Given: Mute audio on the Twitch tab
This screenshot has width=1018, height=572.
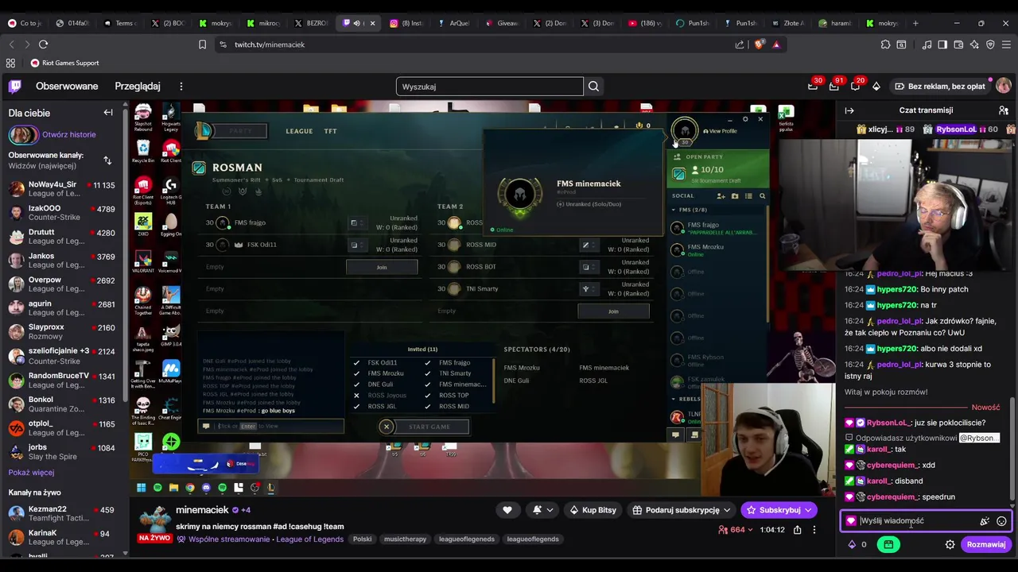Looking at the screenshot, I should coord(357,23).
